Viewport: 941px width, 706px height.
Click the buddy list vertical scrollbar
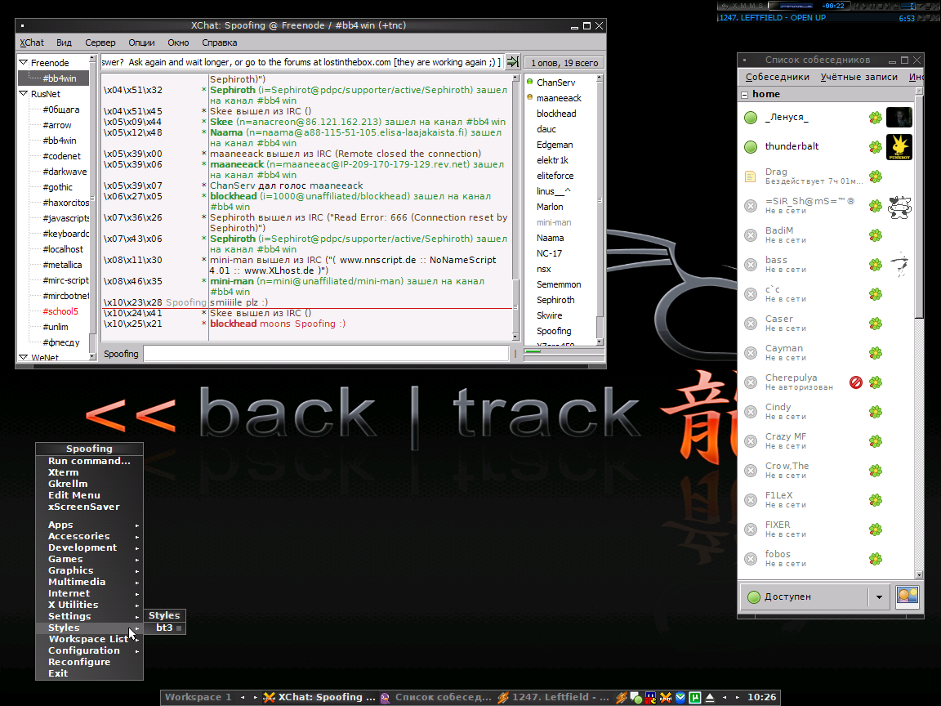919,333
